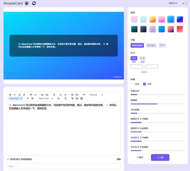Click the custom size label under inputs
This screenshot has height=171, width=190.
pyautogui.click(x=144, y=72)
